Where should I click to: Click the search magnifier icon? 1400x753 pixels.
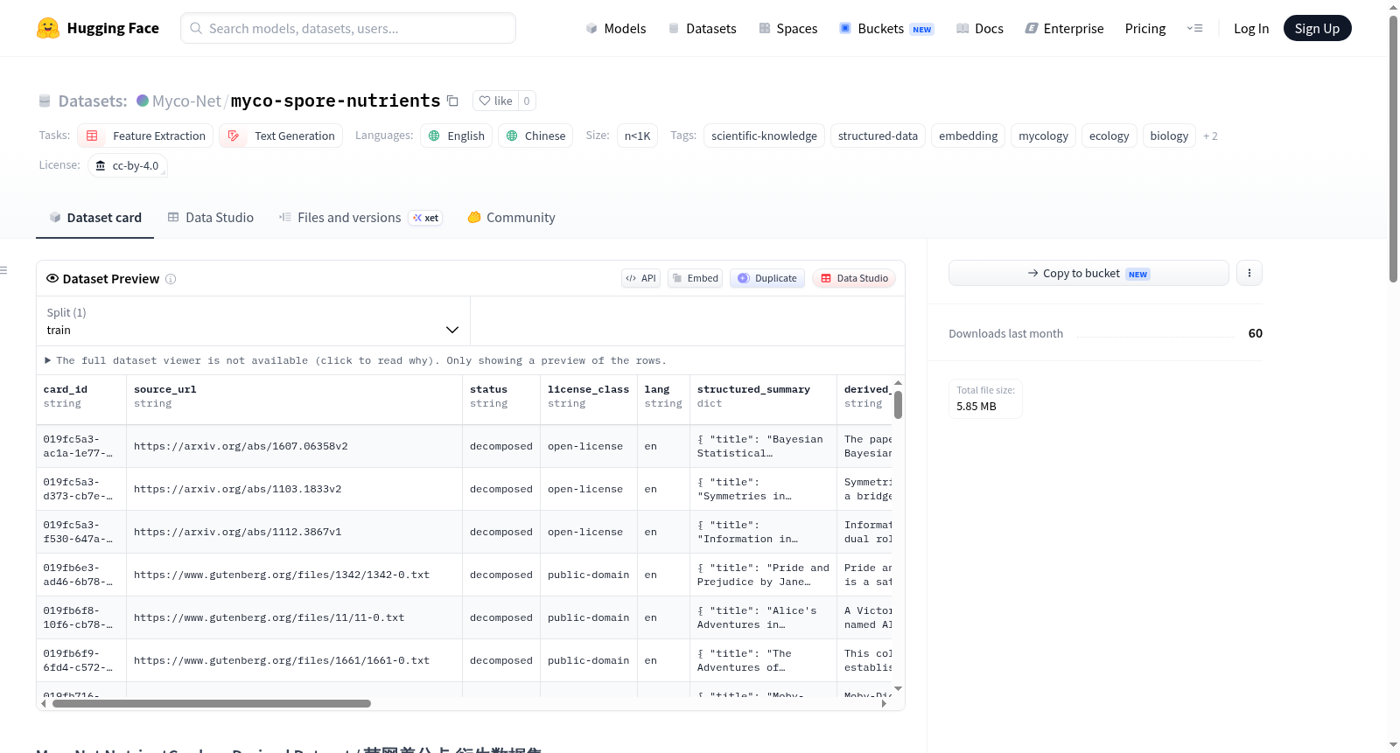tap(196, 28)
